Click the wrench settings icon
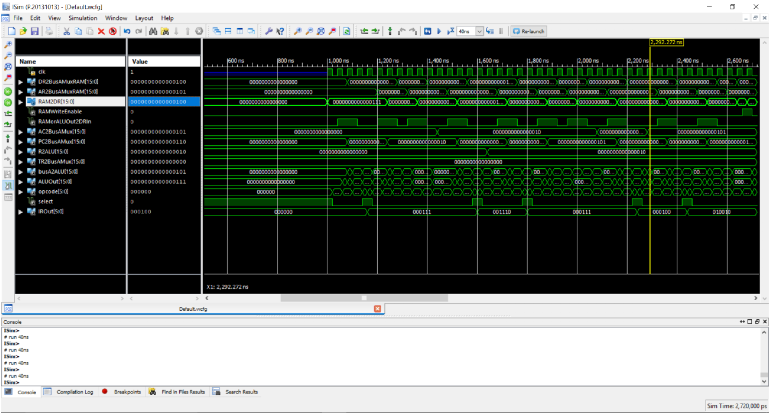Viewport: 770px width, 413px height. coord(269,31)
